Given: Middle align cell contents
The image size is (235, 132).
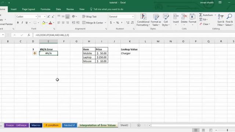Looking at the screenshot, I should point(63,16).
